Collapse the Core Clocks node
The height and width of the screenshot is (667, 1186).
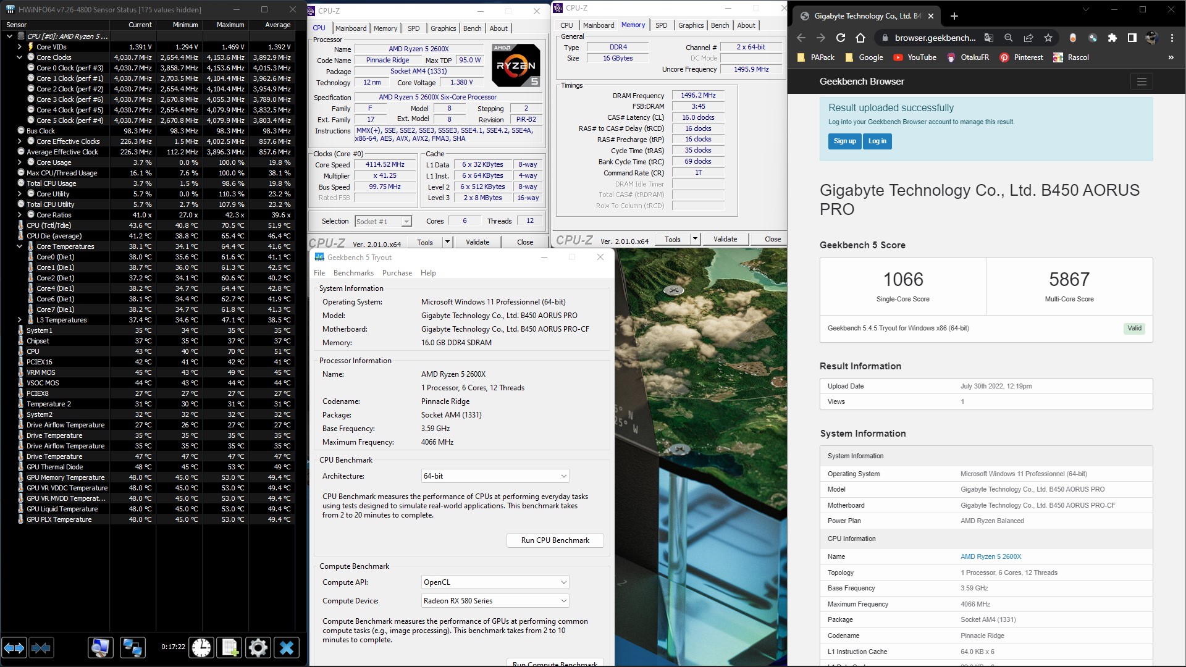pyautogui.click(x=19, y=57)
